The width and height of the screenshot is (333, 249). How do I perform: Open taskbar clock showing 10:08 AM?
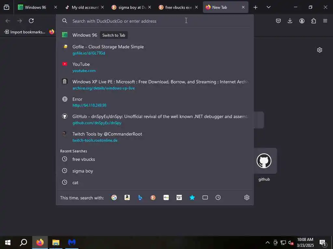(305, 243)
